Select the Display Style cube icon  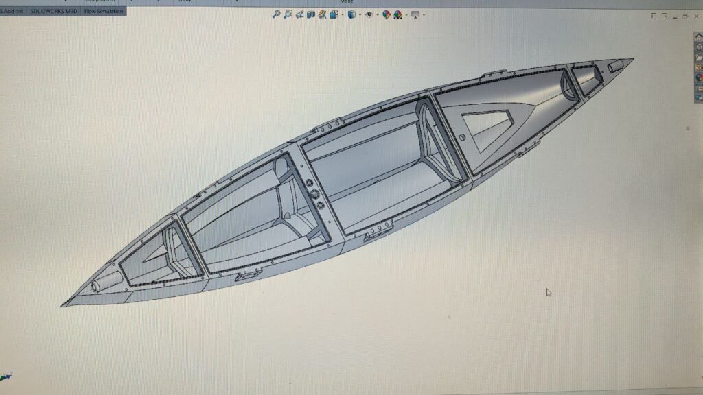[352, 15]
